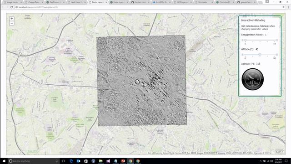Click the Cortana search box
Screen dimensions: 291x164
34,161
